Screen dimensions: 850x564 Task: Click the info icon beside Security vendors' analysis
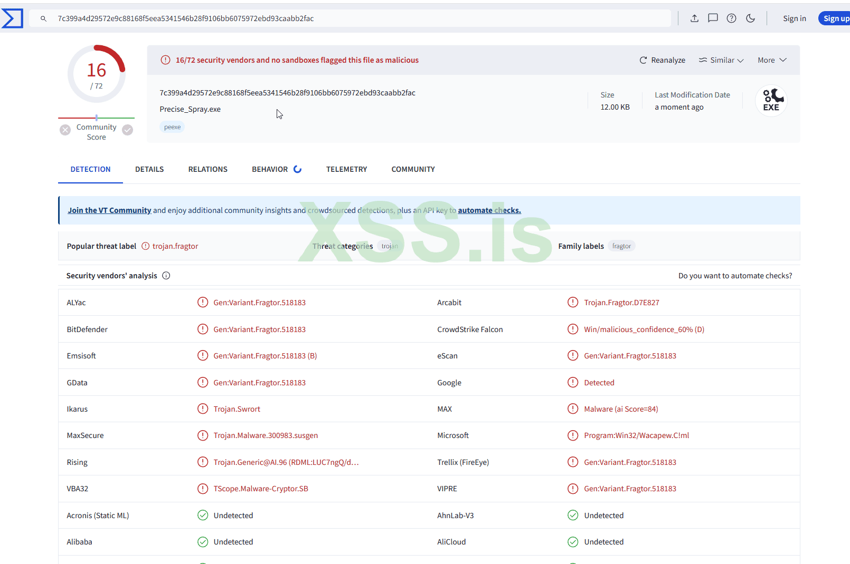[x=166, y=276]
